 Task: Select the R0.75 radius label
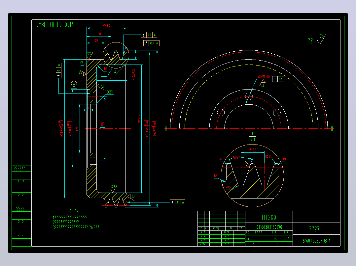pos(268,156)
